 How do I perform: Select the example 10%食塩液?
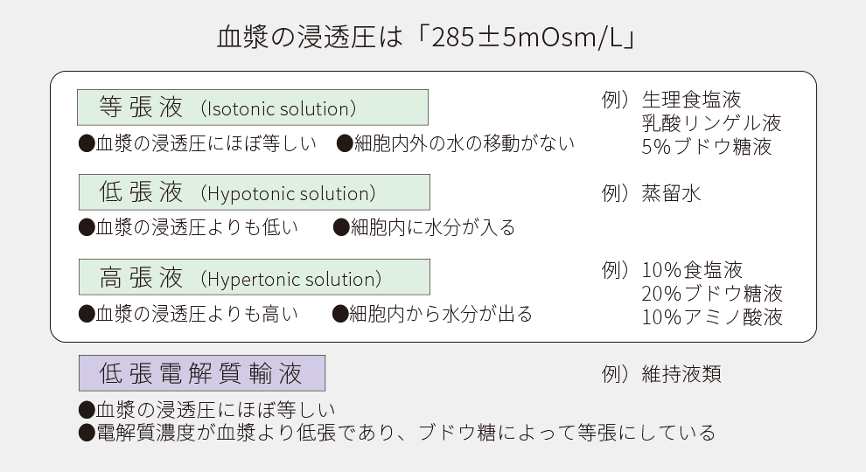click(692, 268)
